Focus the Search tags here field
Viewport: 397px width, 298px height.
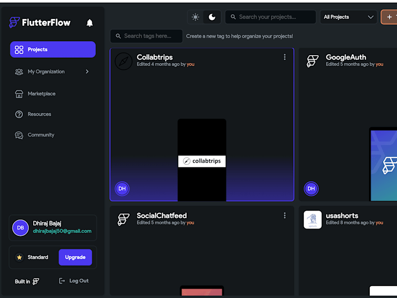[x=146, y=36]
